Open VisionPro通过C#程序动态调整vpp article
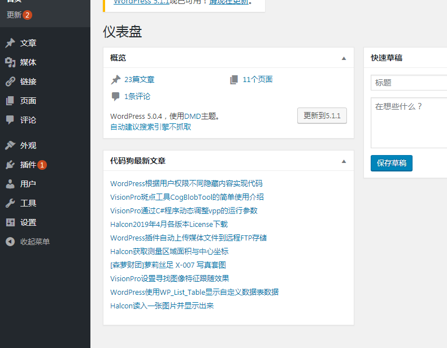 coord(184,211)
